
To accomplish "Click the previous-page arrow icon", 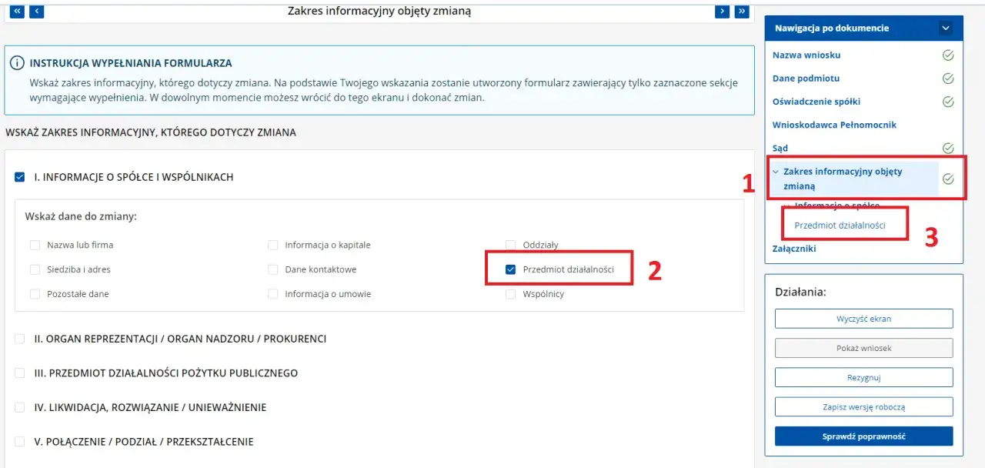I will click(x=36, y=11).
